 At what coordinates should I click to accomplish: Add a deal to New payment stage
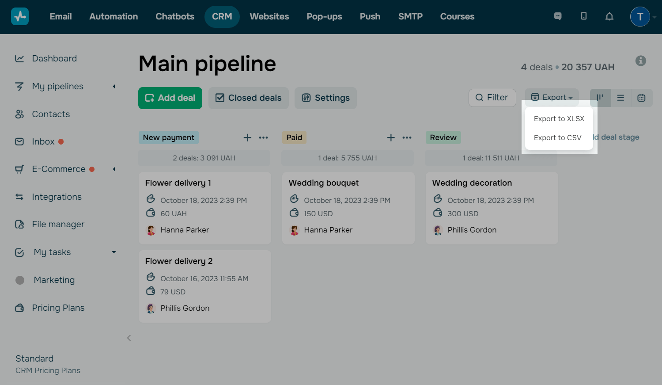247,137
